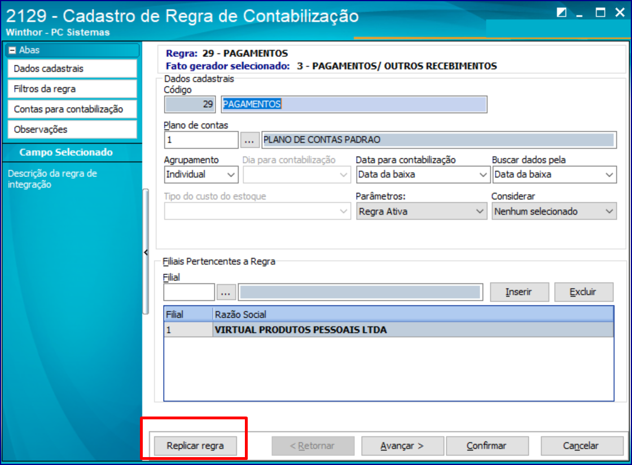
Task: Click the Código field showing 29
Action: [190, 104]
